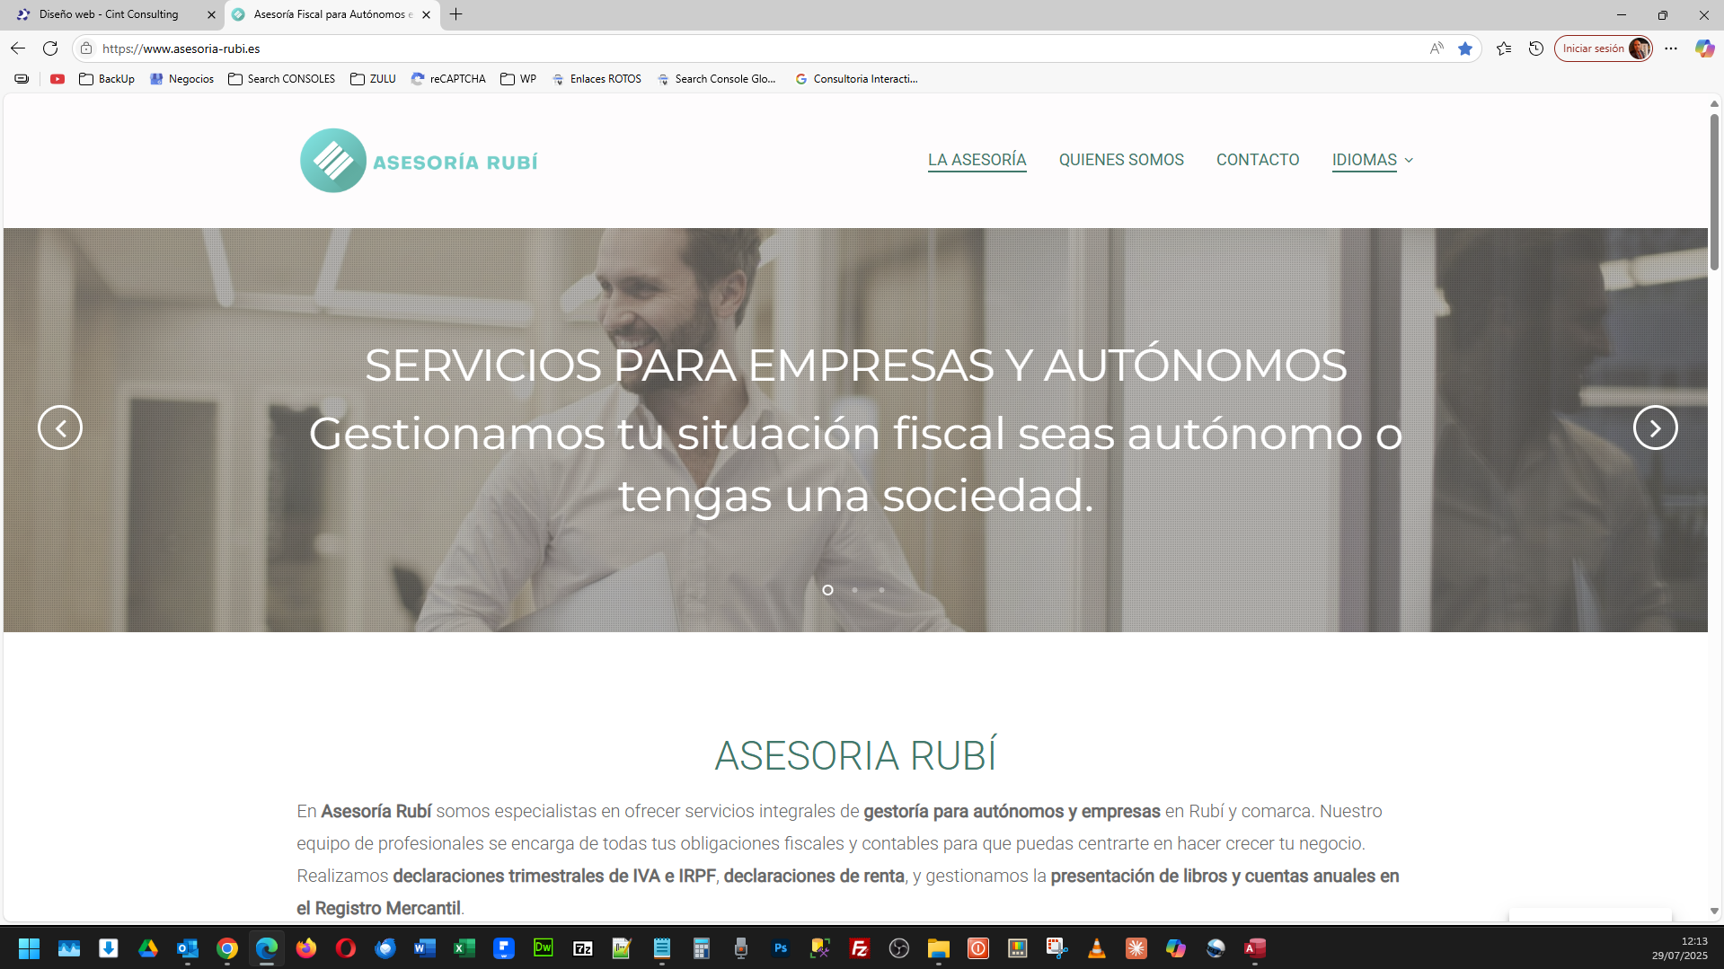The width and height of the screenshot is (1724, 969).
Task: Advance the slider with the next arrow
Action: (x=1654, y=427)
